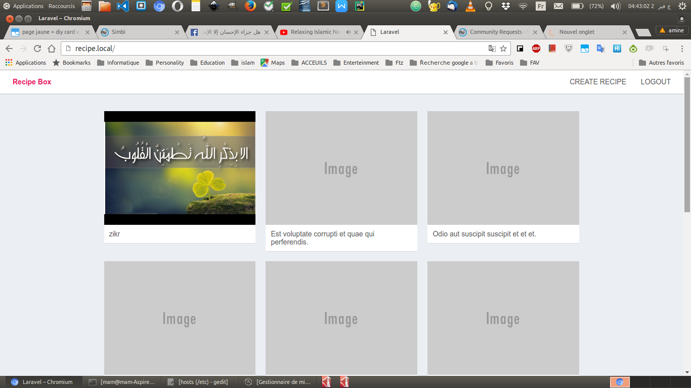Open Visual Studio Code from top panel
The width and height of the screenshot is (691, 388).
[x=123, y=6]
